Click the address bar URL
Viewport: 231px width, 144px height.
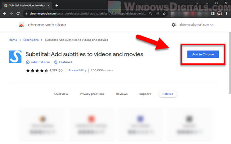pos(86,14)
